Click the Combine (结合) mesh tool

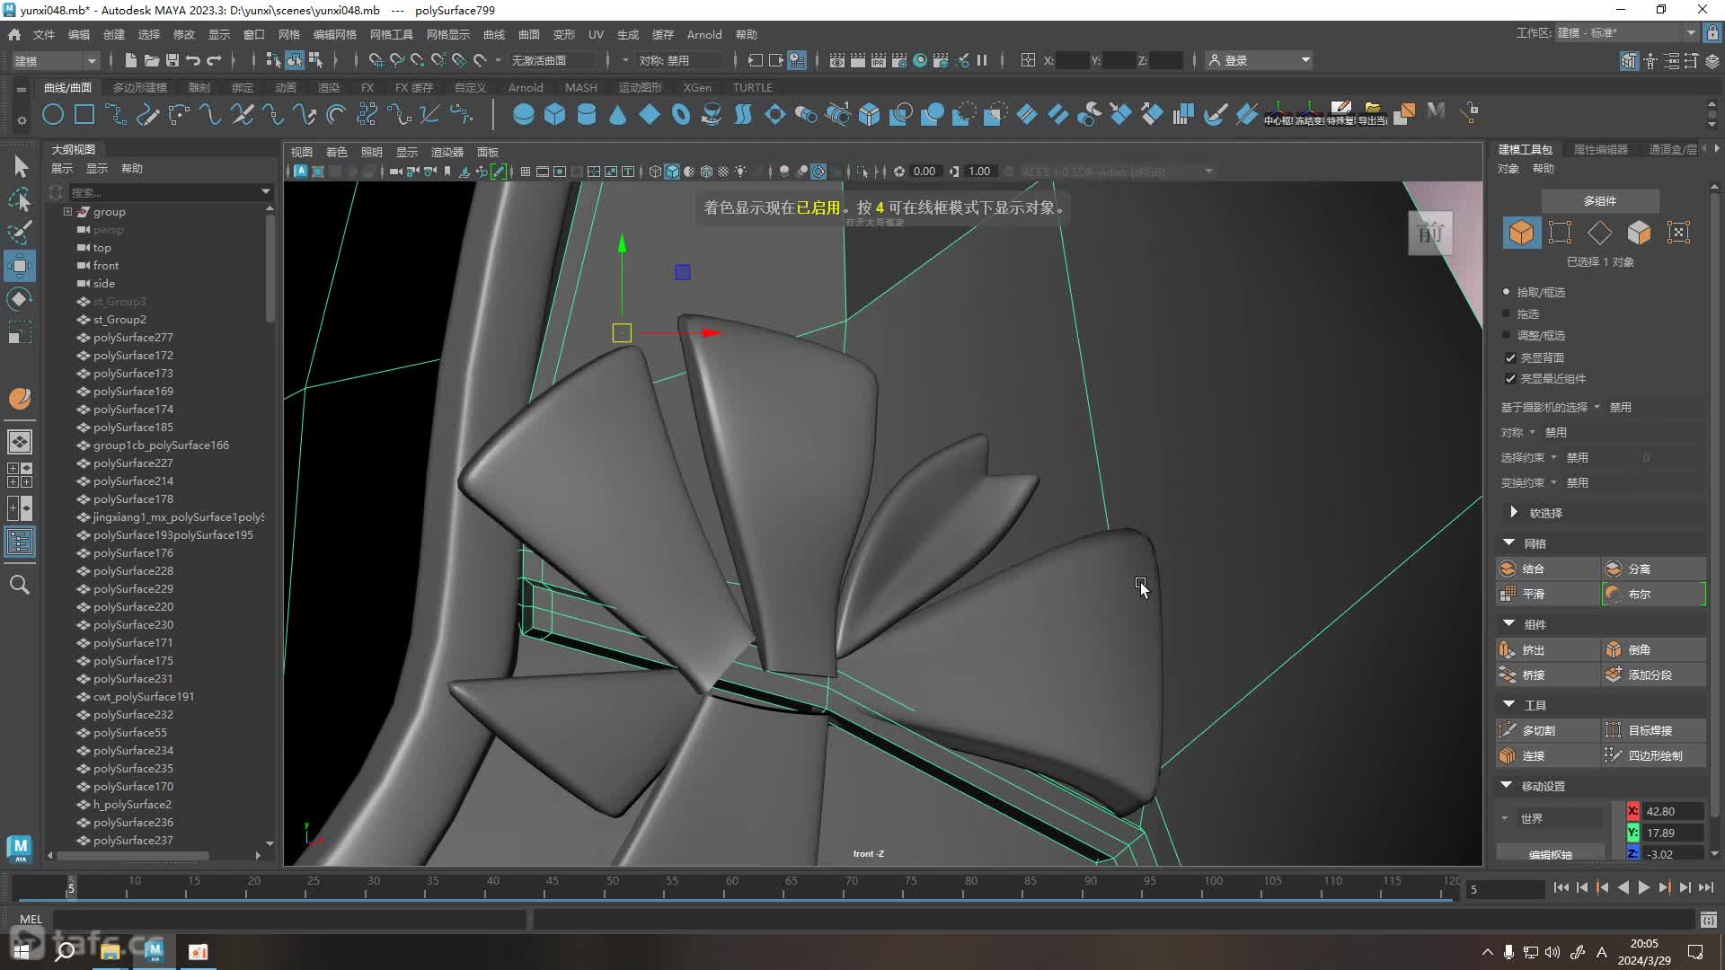click(x=1548, y=569)
